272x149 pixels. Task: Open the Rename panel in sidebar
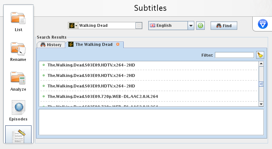pos(18,51)
